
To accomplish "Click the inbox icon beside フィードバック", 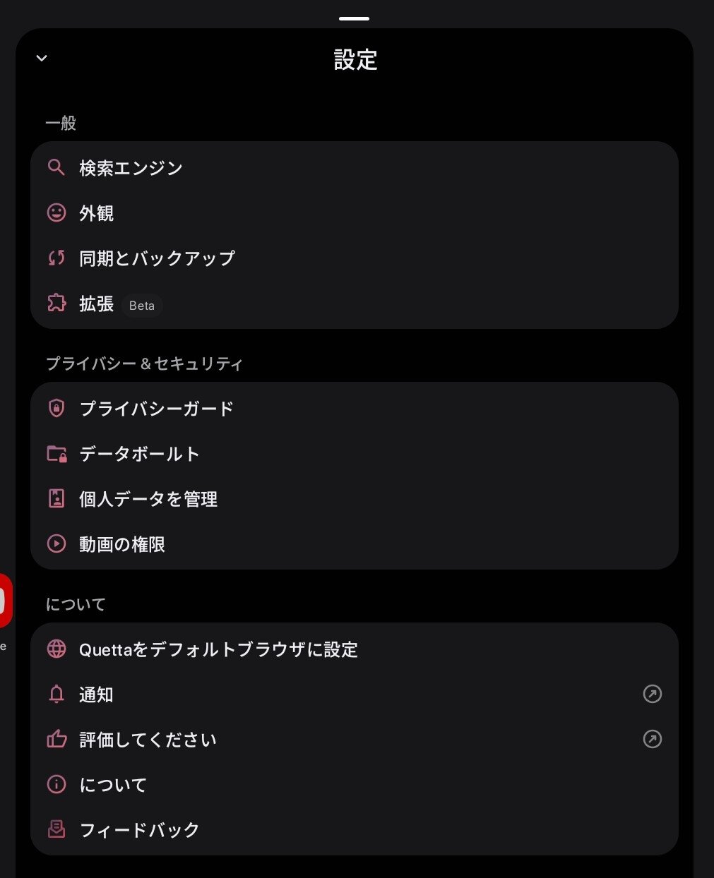I will pos(56,829).
